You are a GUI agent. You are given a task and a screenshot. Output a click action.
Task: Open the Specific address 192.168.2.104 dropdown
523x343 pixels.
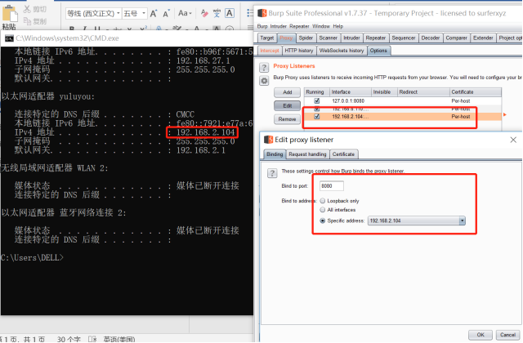462,220
